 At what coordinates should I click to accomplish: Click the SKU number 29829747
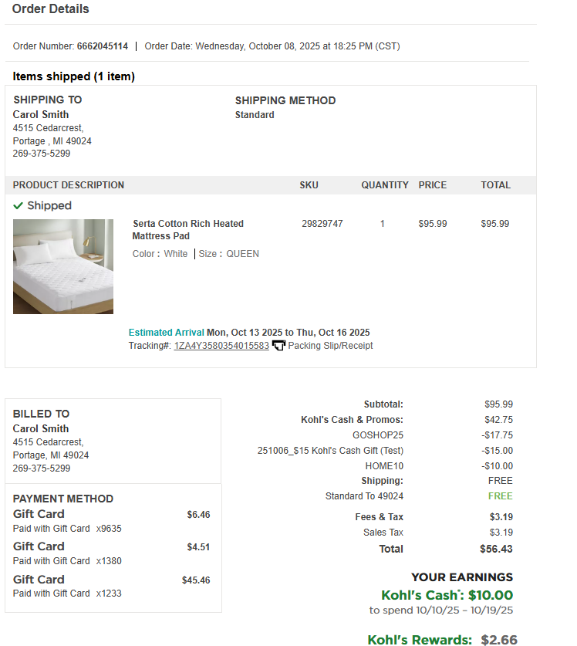coord(322,224)
